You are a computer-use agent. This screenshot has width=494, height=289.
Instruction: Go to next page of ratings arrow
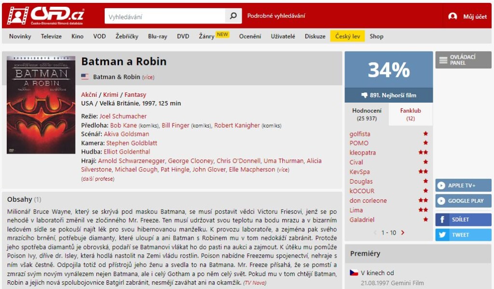tap(403, 233)
